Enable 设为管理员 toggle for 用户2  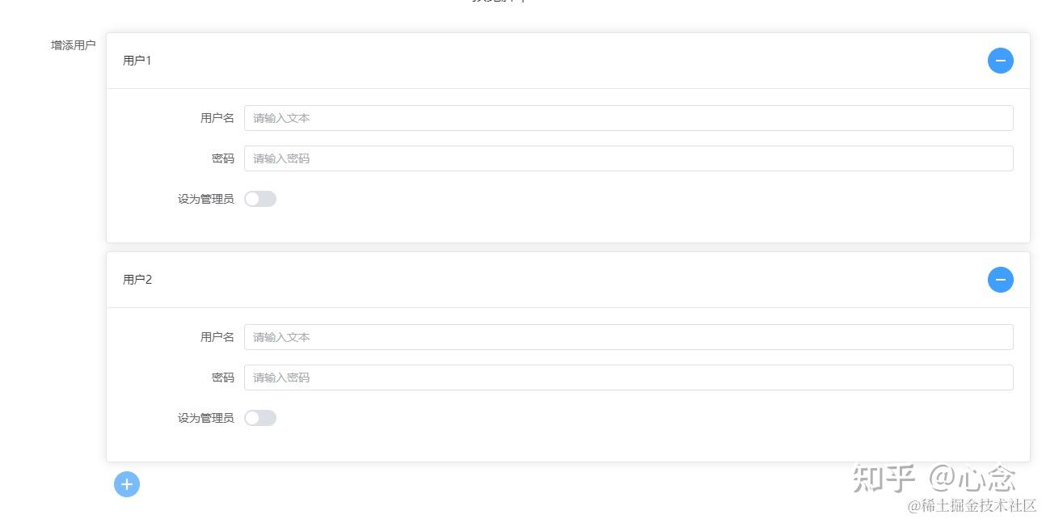coord(260,417)
